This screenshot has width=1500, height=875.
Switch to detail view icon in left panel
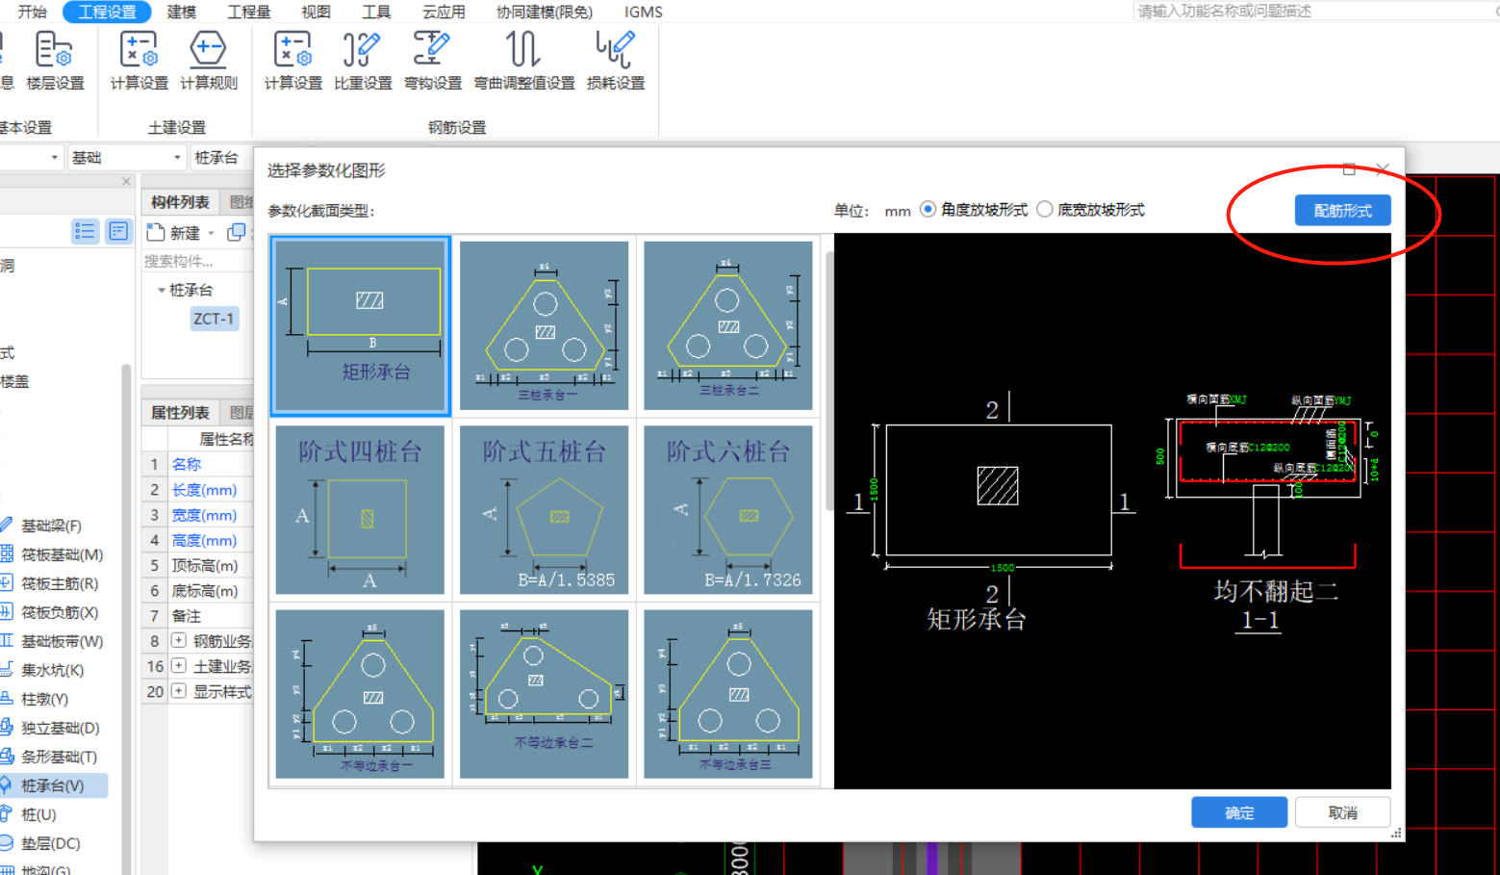(x=118, y=231)
